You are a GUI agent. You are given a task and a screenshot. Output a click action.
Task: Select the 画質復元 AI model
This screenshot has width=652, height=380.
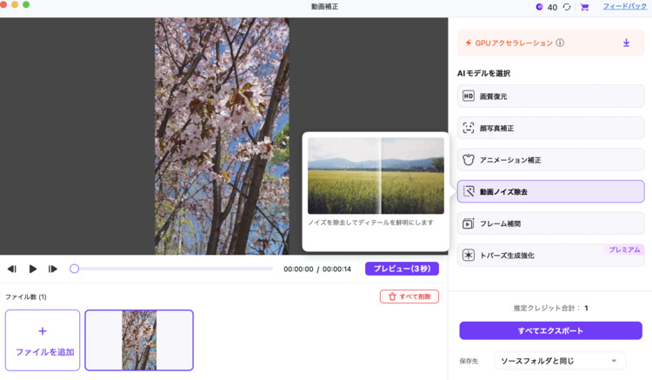coord(550,97)
